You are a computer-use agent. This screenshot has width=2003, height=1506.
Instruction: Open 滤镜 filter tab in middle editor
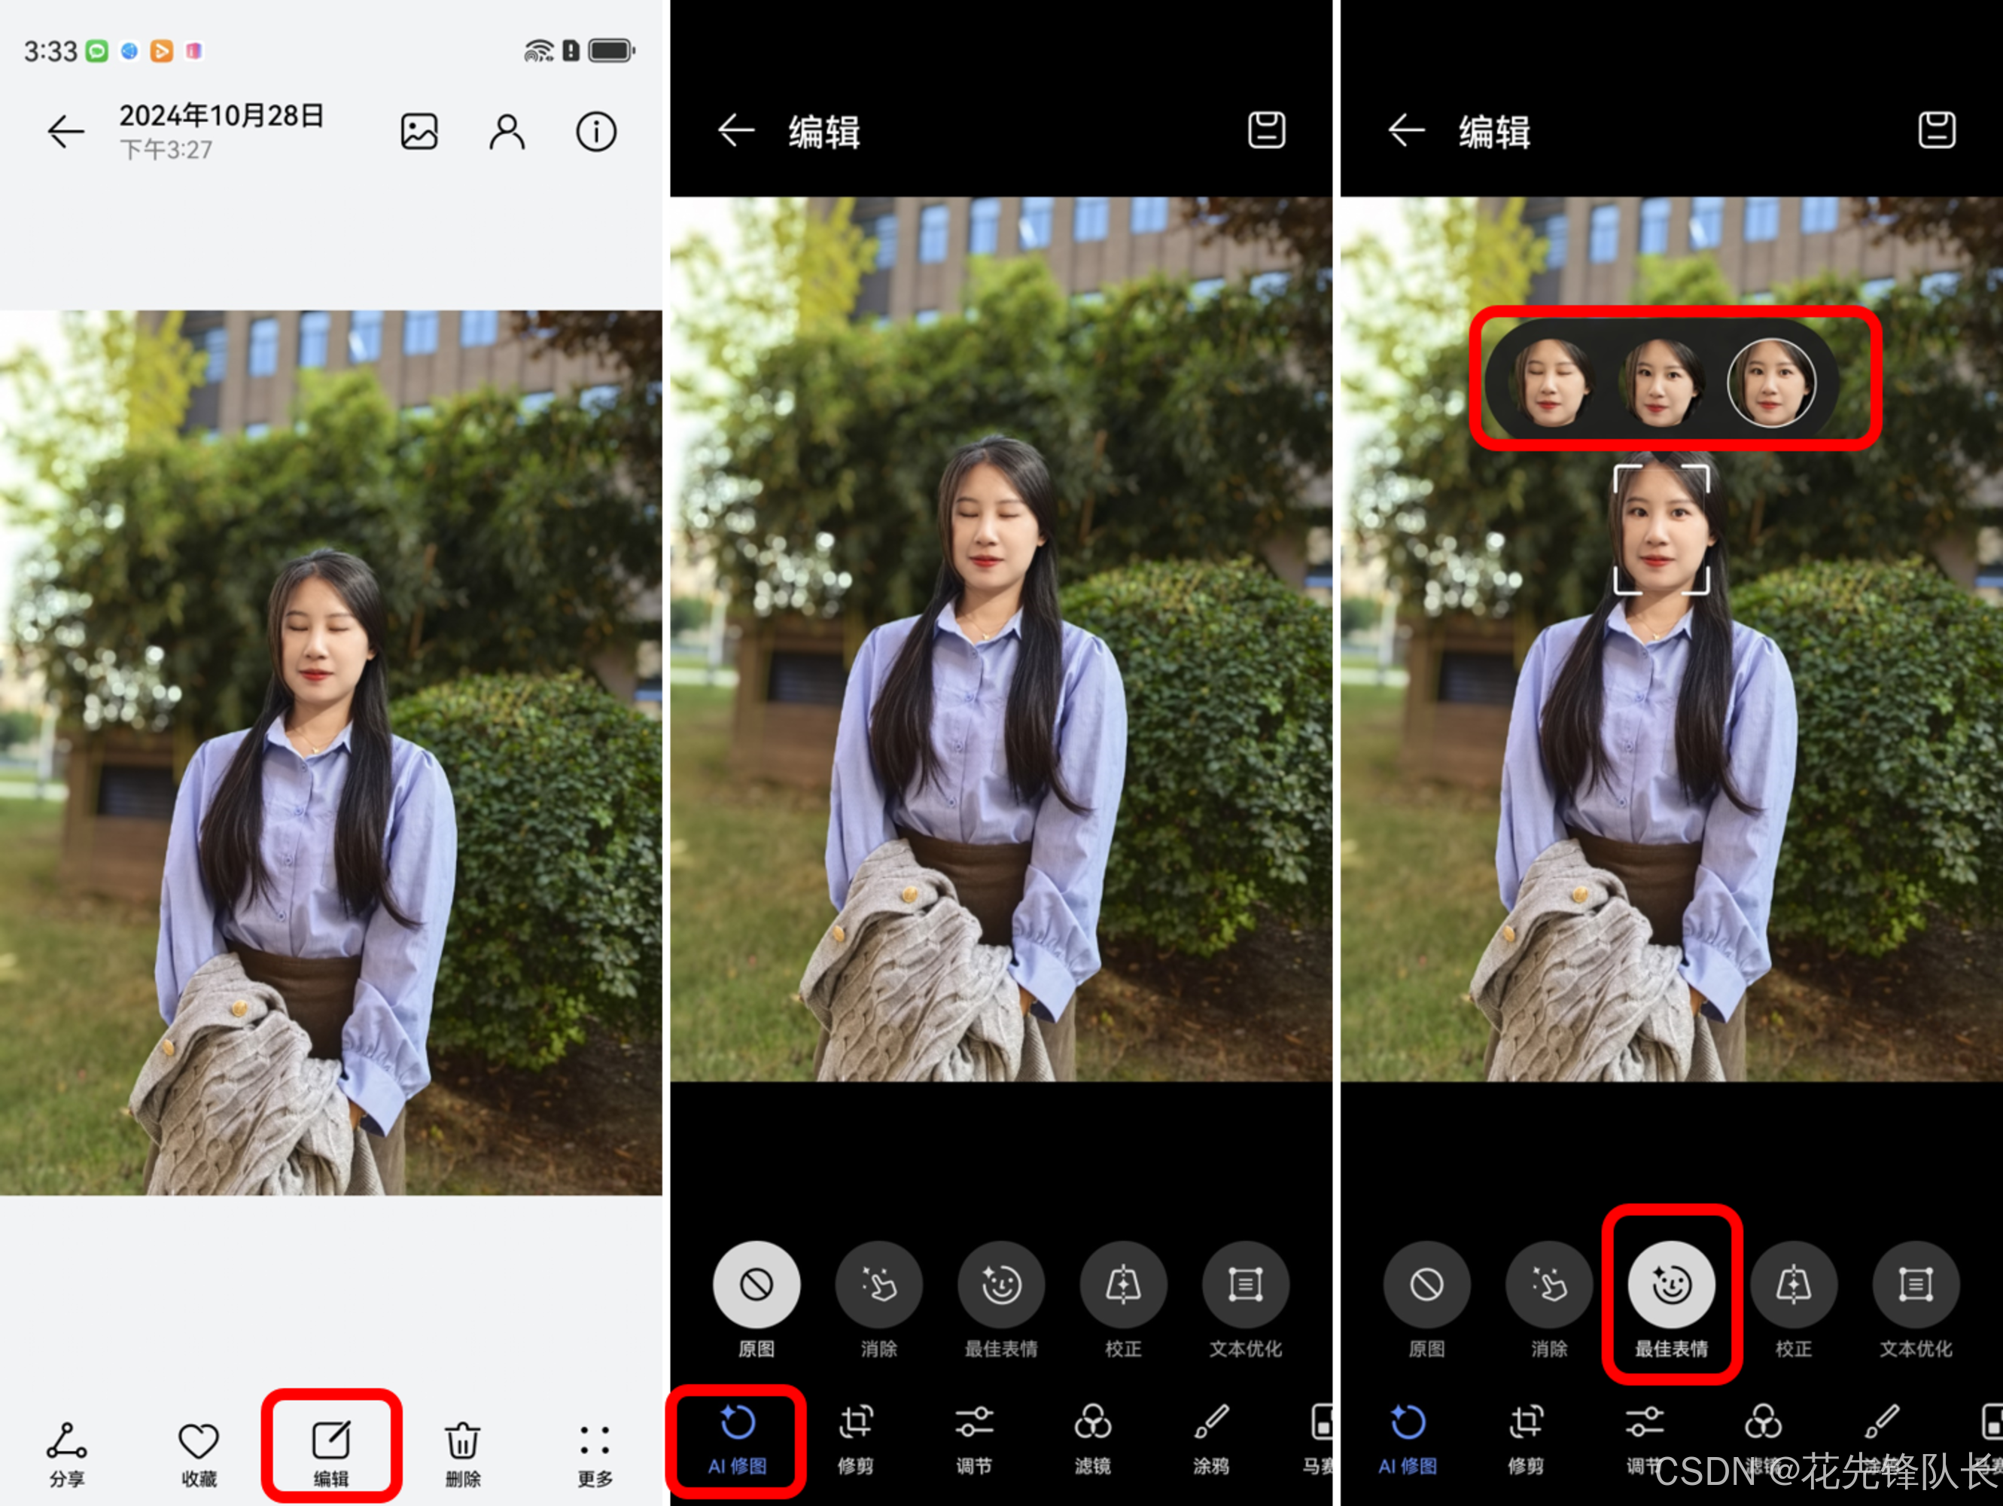(x=1093, y=1438)
